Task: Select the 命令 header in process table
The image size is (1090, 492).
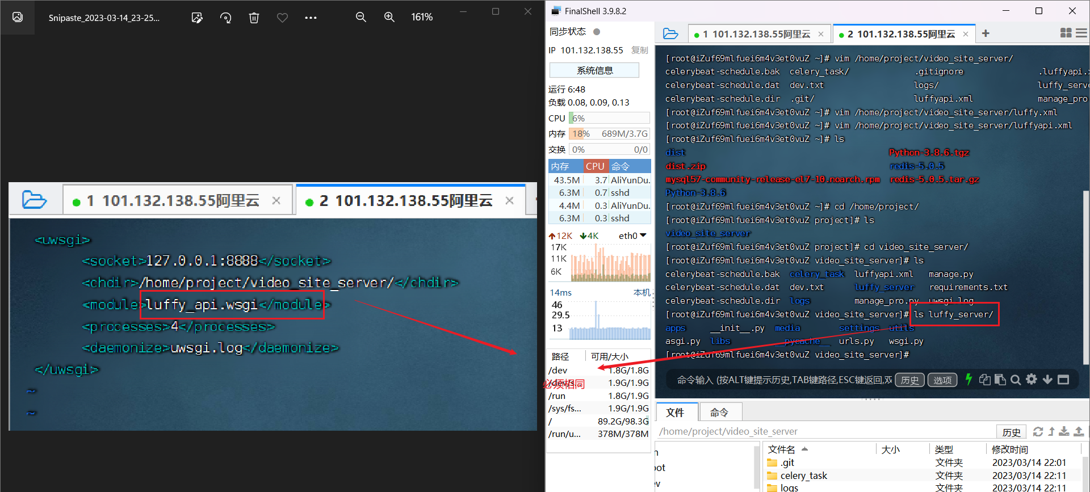Action: (630, 166)
